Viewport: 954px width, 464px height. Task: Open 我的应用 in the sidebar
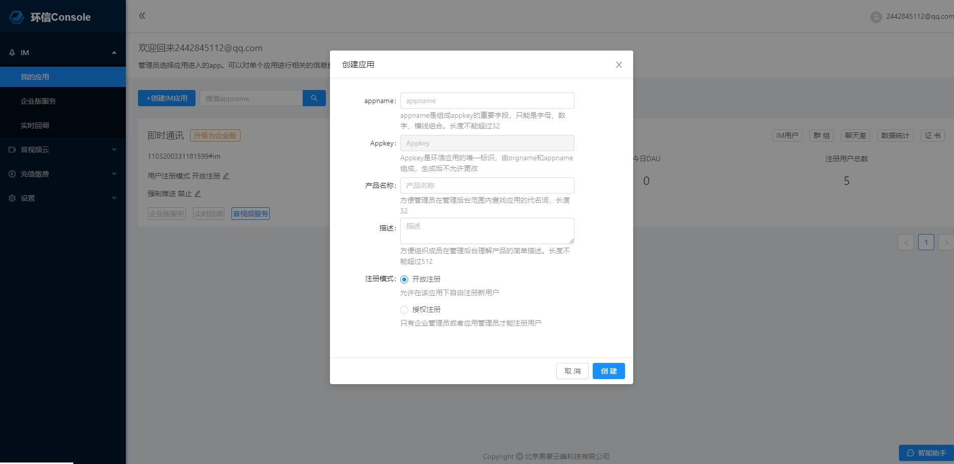click(63, 77)
